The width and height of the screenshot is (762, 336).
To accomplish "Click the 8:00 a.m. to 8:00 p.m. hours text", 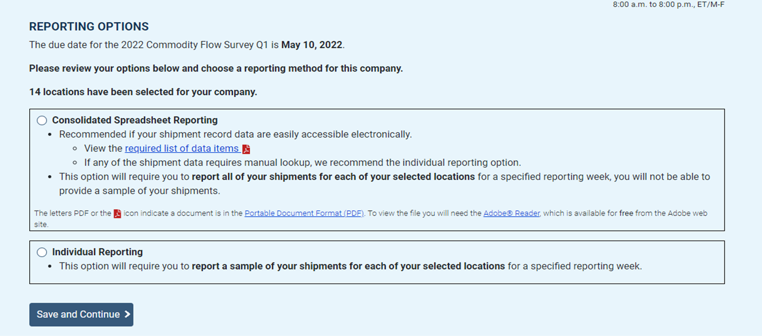I will tap(669, 4).
